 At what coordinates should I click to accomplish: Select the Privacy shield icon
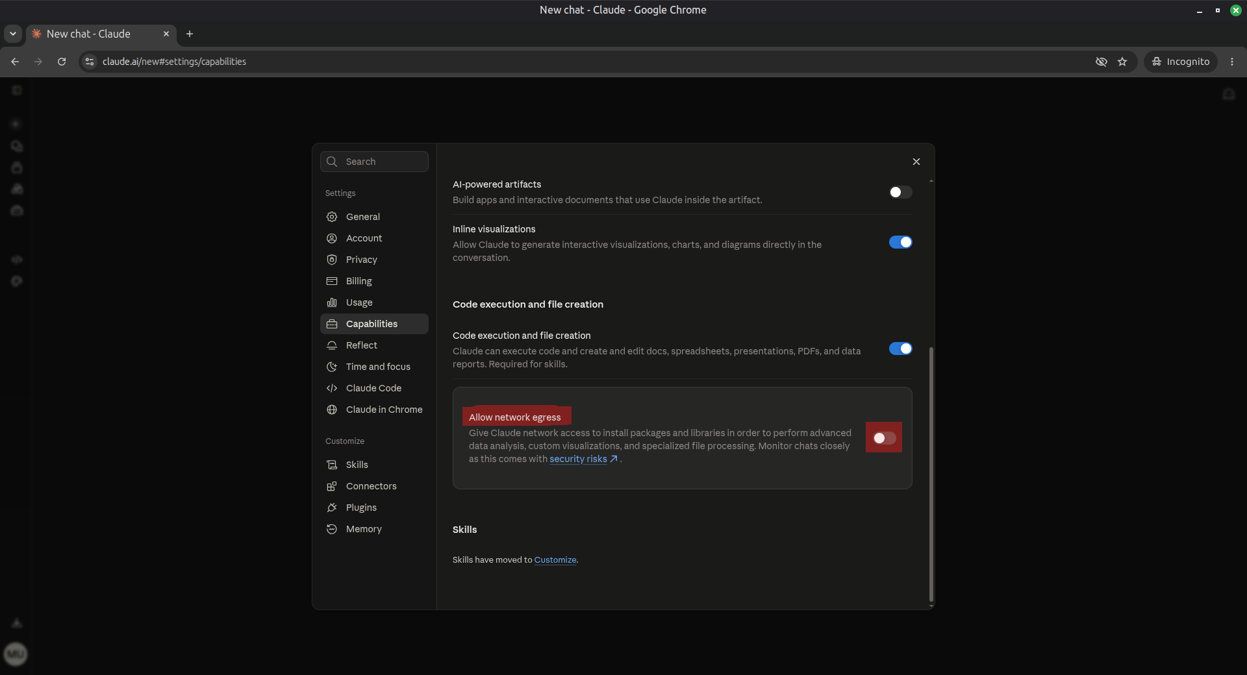332,260
